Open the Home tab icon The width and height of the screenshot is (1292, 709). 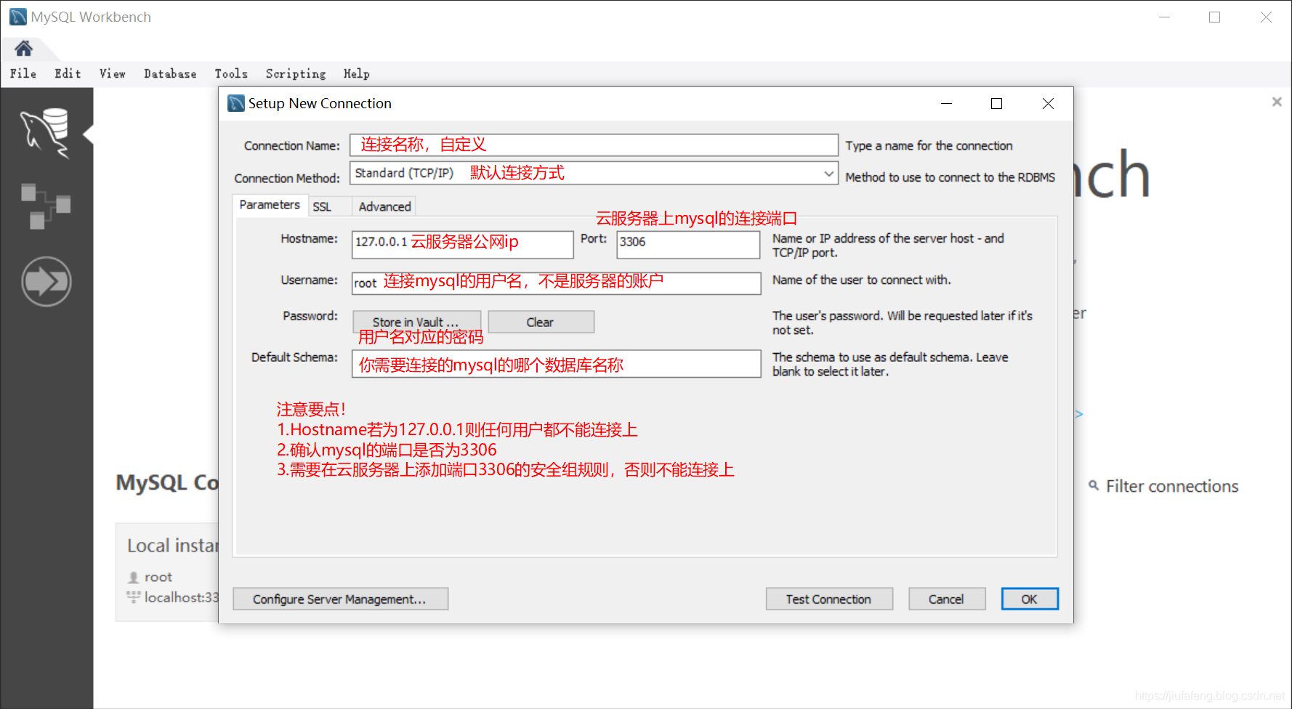point(23,49)
